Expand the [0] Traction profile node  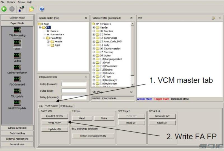tap(94, 31)
